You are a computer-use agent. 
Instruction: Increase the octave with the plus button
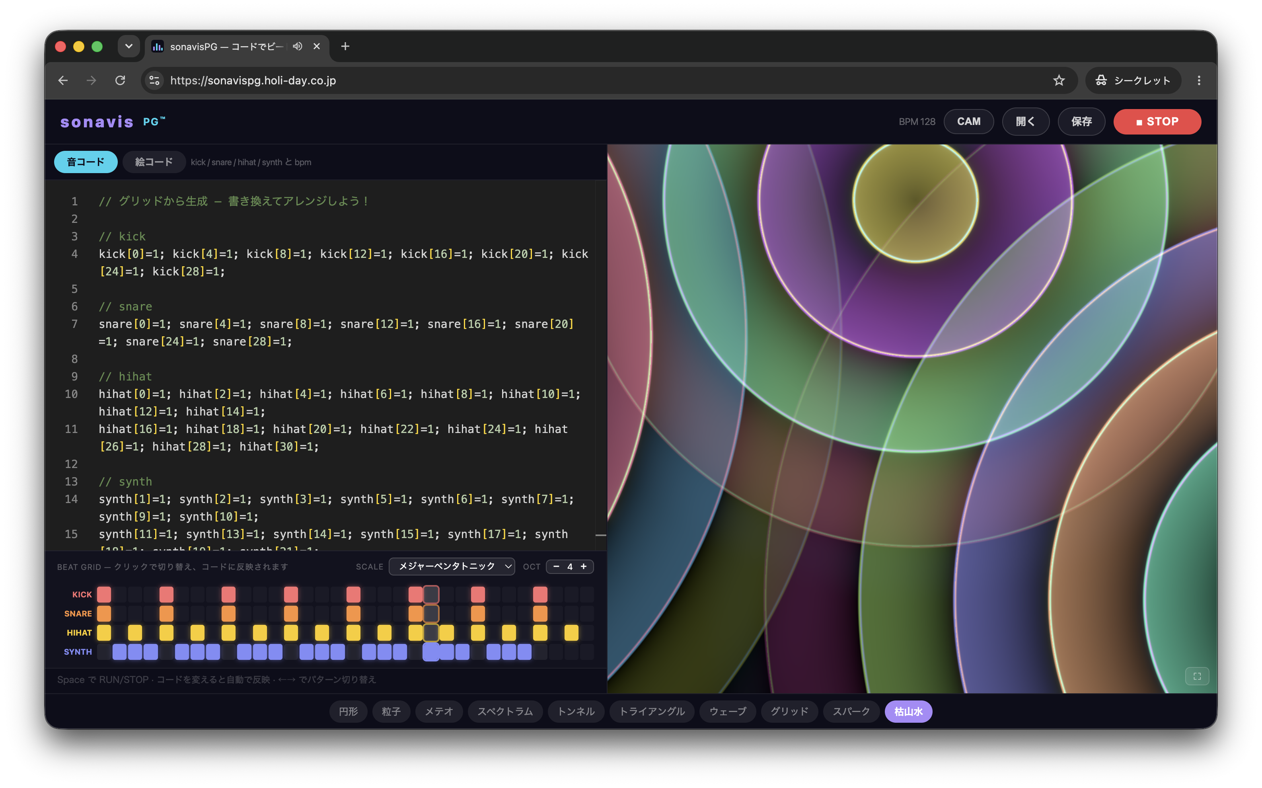click(x=584, y=566)
